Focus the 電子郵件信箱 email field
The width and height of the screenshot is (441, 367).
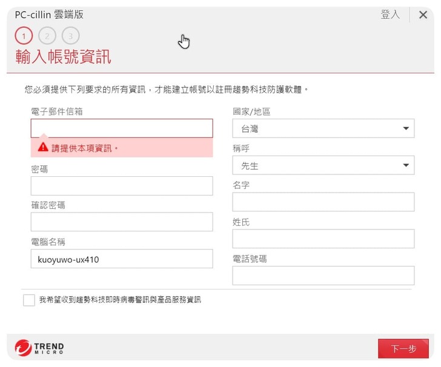122,128
